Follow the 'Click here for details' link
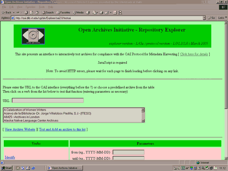Viewport: 228px width, 171px height. [194, 54]
